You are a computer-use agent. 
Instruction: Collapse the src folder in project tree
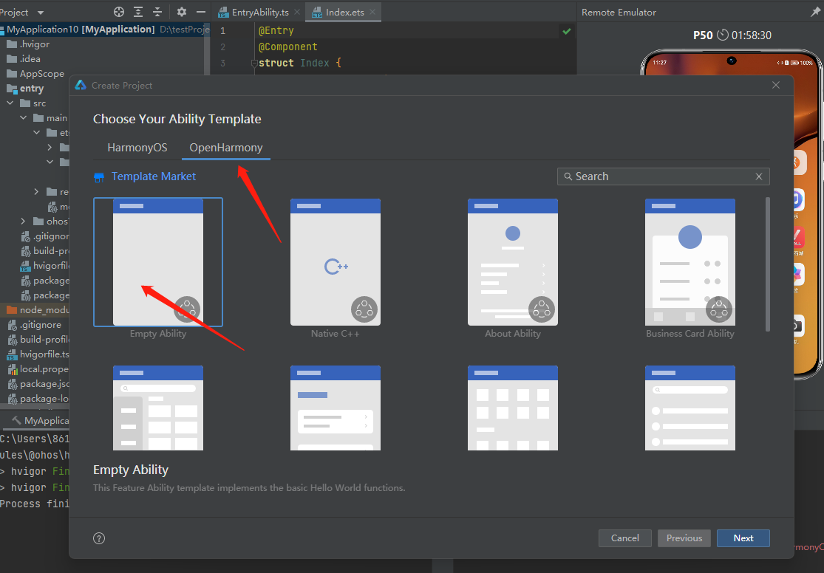pyautogui.click(x=10, y=103)
